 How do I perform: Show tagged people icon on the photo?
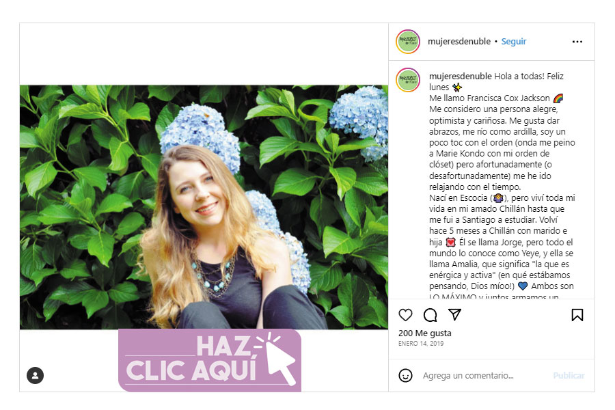click(x=36, y=375)
